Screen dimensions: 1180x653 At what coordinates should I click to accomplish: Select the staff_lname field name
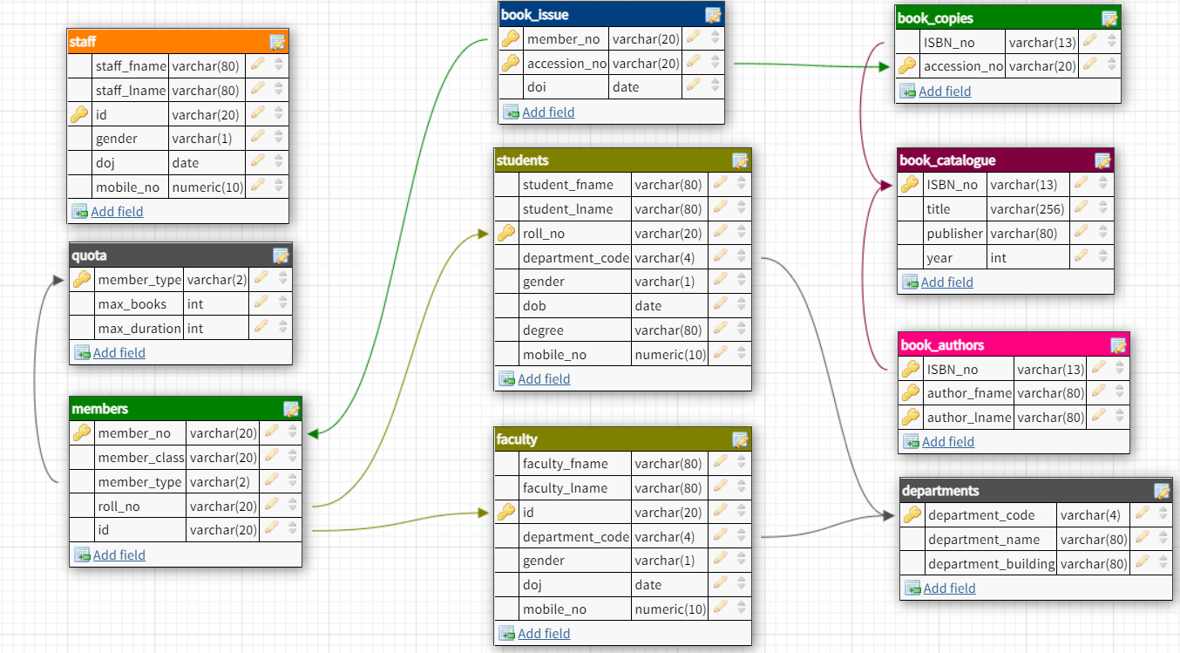click(131, 90)
